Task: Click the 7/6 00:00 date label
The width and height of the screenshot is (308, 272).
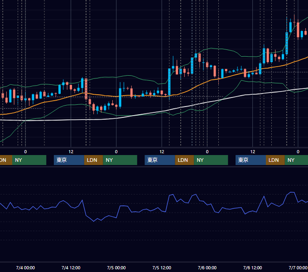Action: click(207, 267)
